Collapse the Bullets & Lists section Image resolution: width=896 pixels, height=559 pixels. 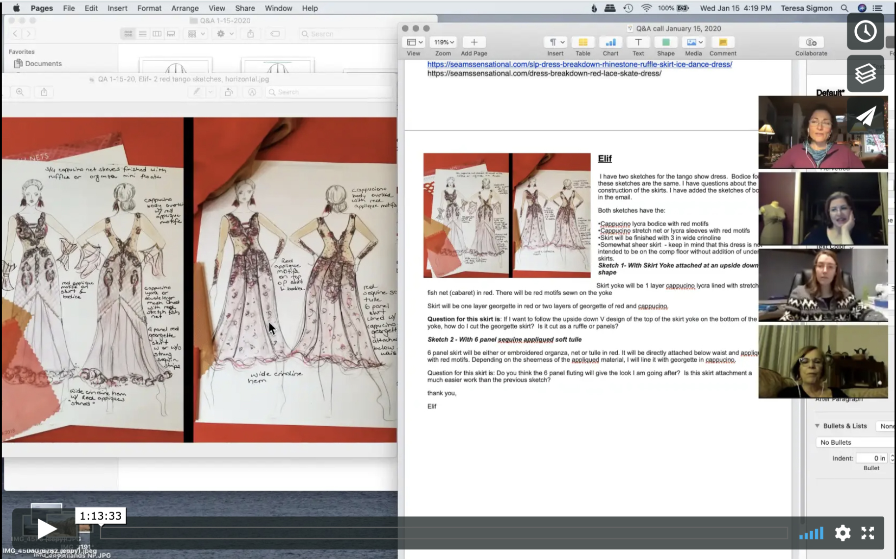click(x=817, y=426)
